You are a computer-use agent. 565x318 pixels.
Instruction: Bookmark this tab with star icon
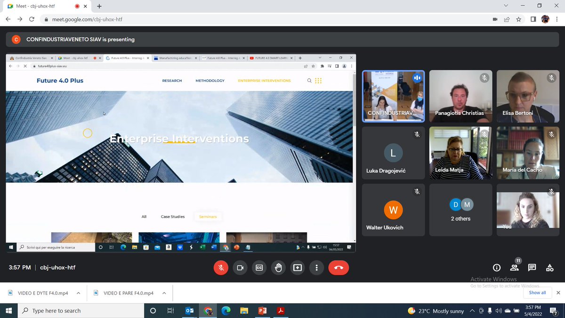click(518, 19)
